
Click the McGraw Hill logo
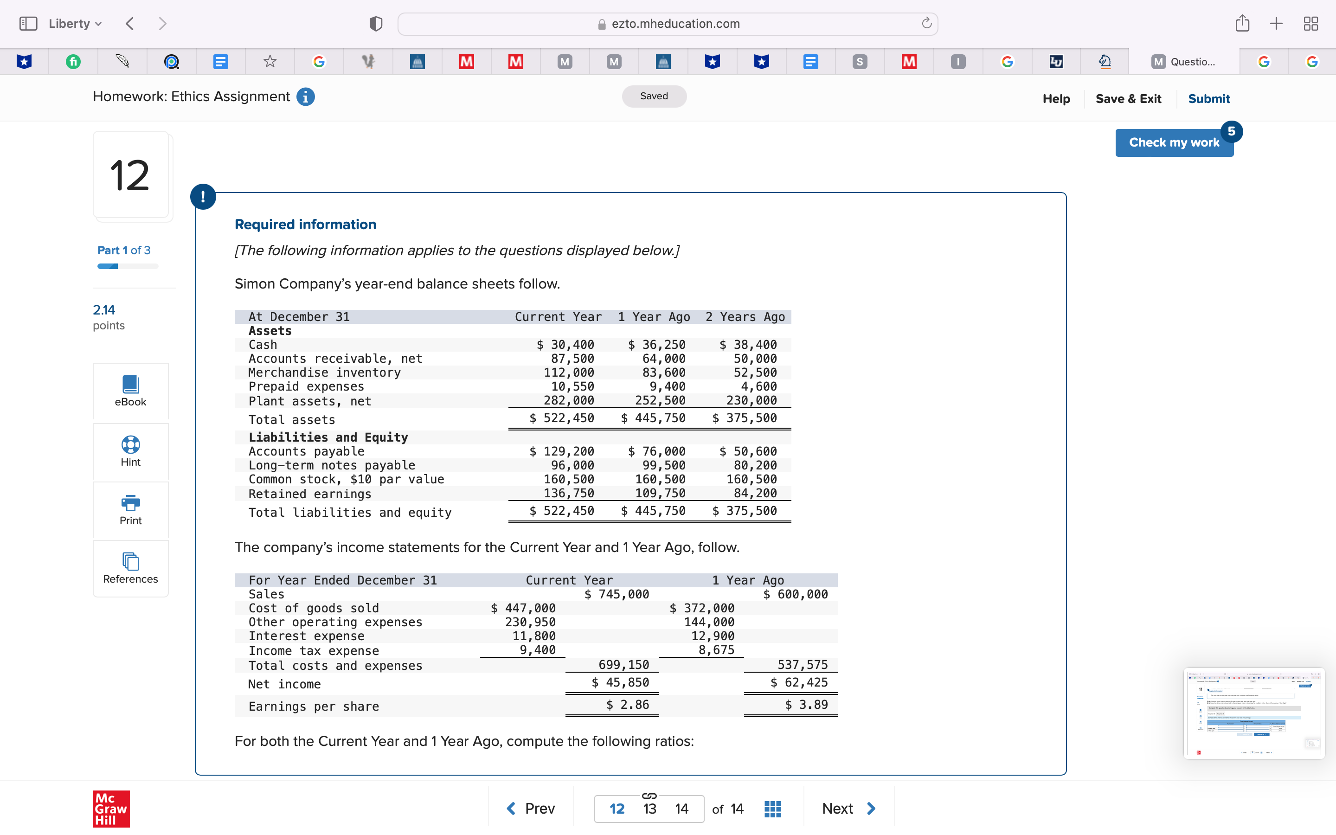(x=110, y=809)
